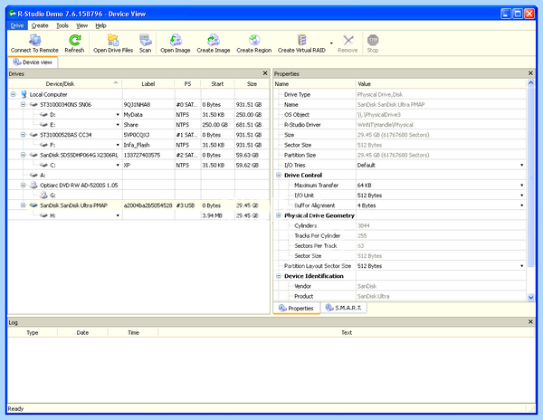The height and width of the screenshot is (420, 543).
Task: Close the Properties panel
Action: 530,73
